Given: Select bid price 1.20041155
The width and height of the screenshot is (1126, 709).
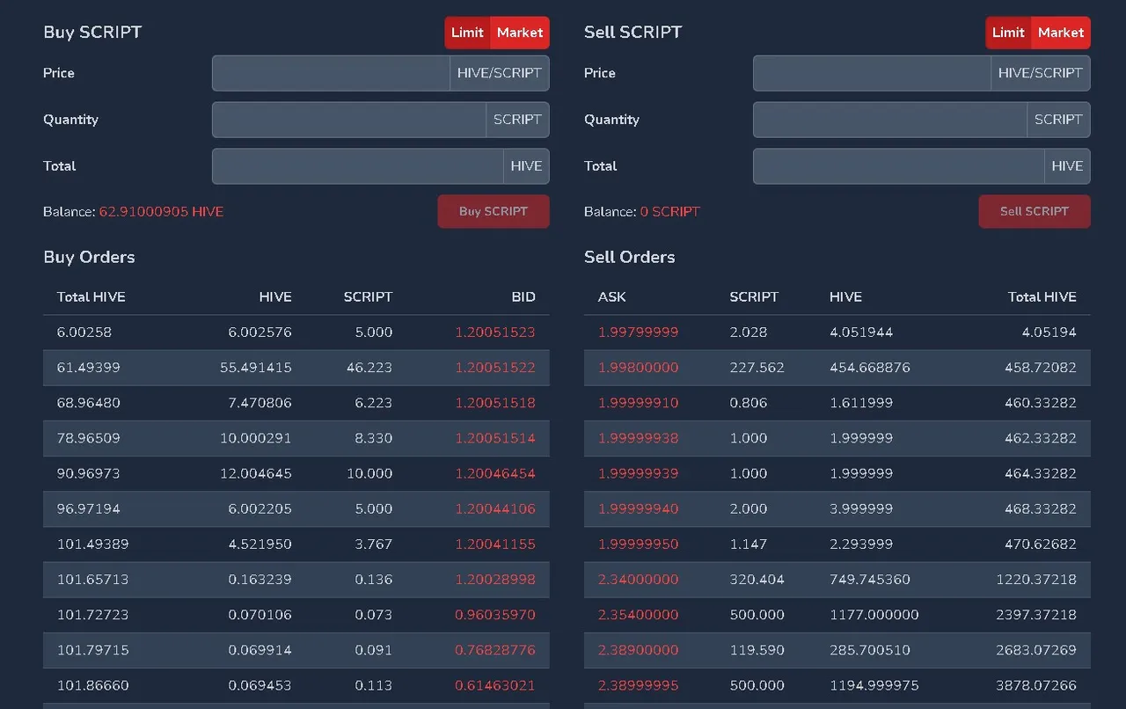Looking at the screenshot, I should (x=495, y=545).
